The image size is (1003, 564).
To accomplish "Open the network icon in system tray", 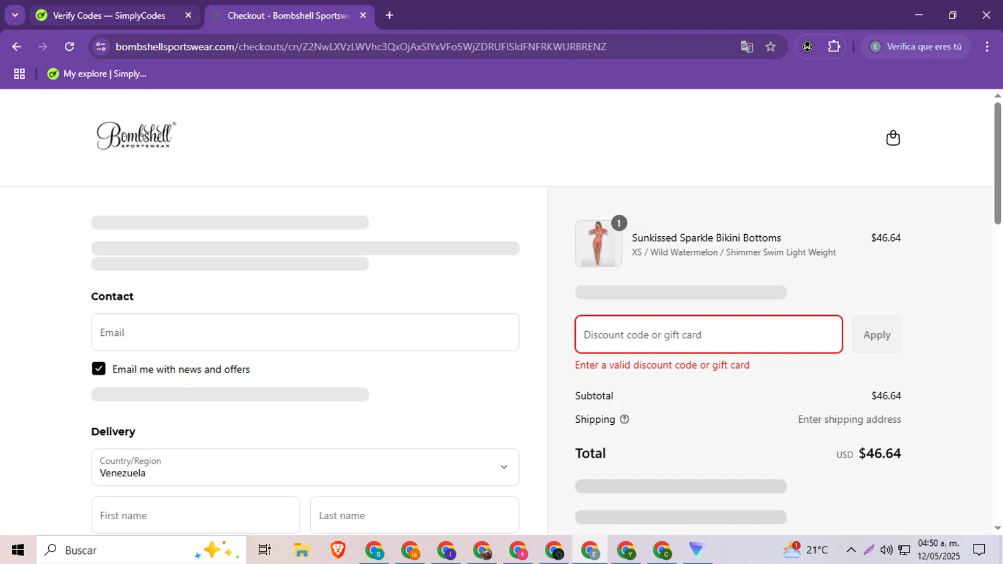I will tap(904, 550).
